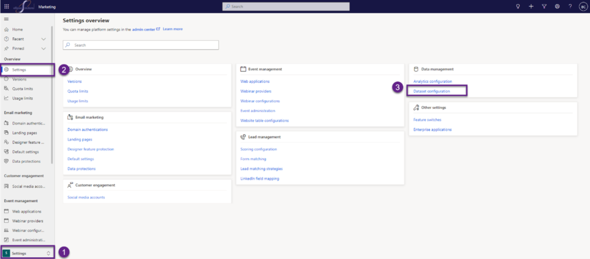
Task: Open Scoring configuration link
Action: (259, 149)
